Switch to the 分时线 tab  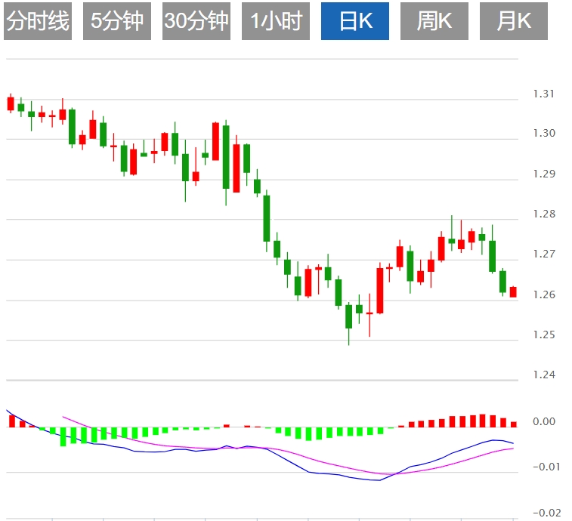click(38, 21)
